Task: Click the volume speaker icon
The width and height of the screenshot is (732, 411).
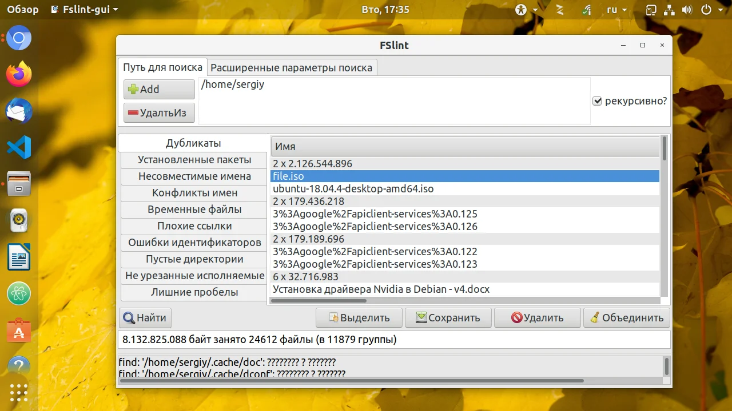Action: pos(687,10)
